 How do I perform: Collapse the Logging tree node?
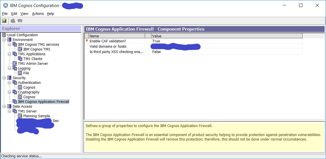coord(9,68)
